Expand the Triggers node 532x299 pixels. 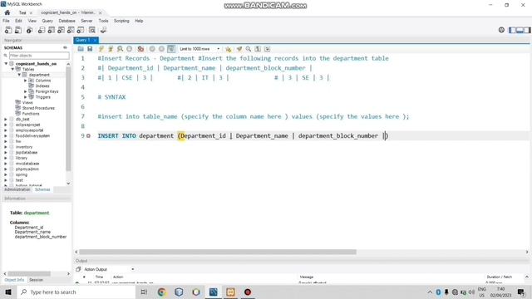(26, 97)
